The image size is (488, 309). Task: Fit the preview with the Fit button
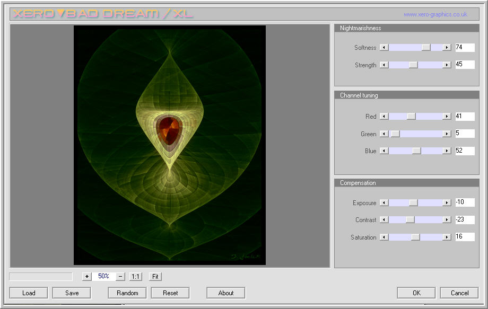[x=155, y=276]
